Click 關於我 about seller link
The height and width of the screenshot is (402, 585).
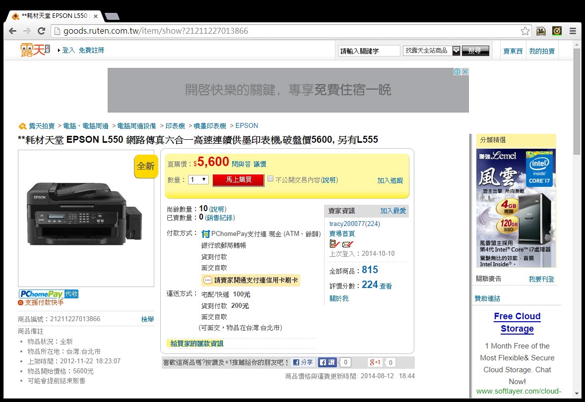tap(339, 298)
